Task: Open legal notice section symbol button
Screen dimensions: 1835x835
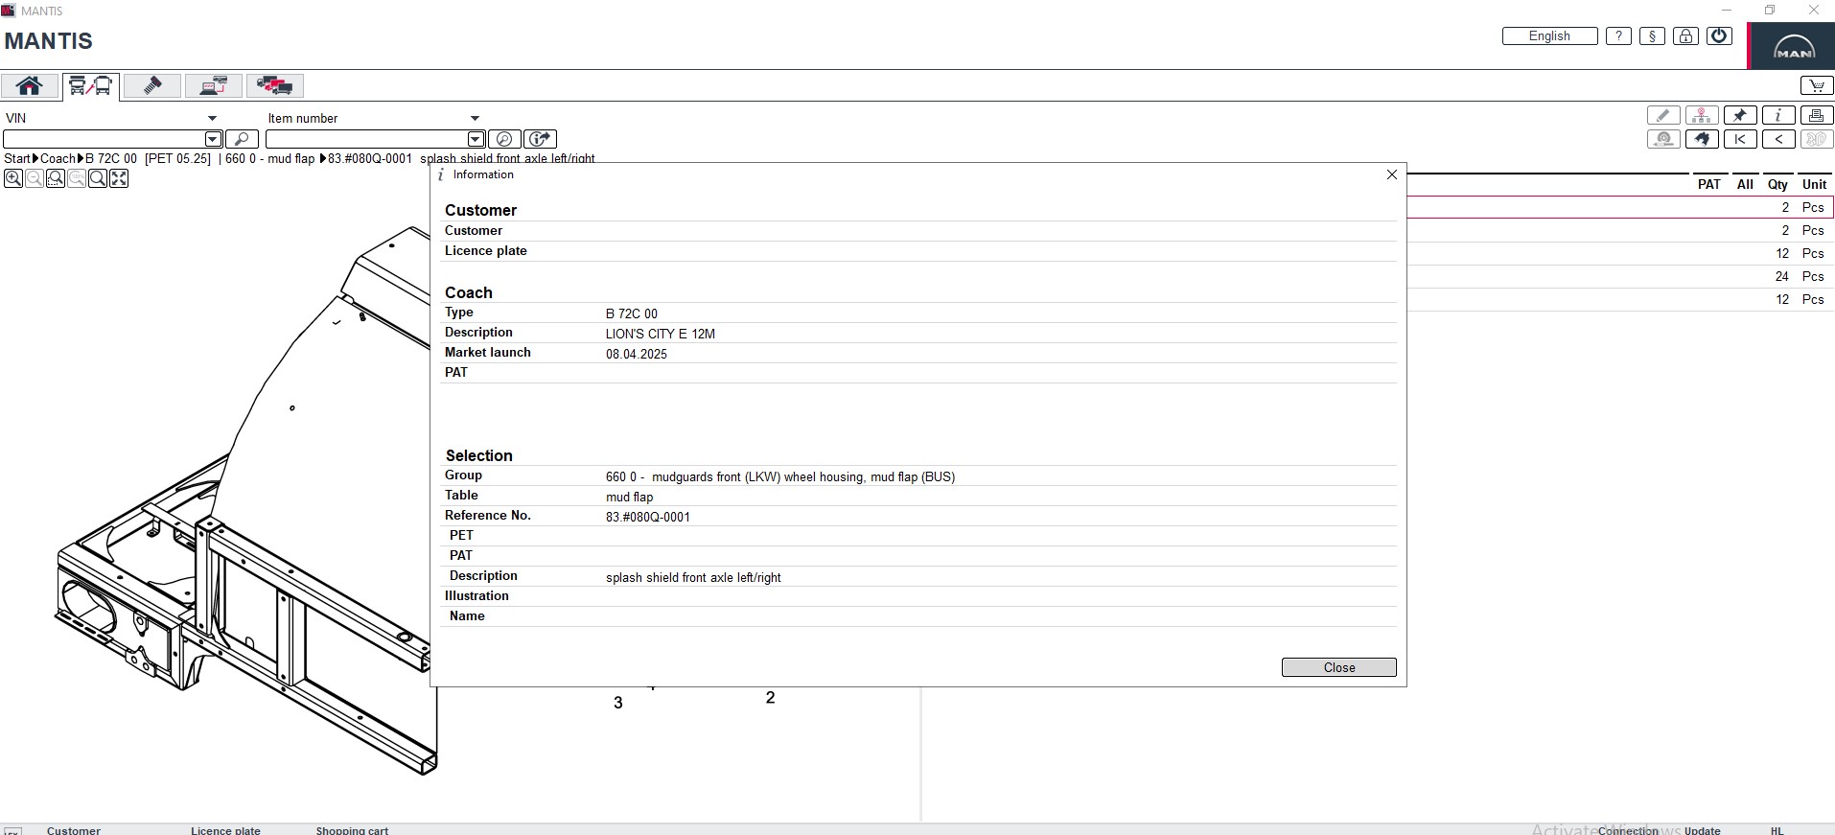Action: (1652, 36)
